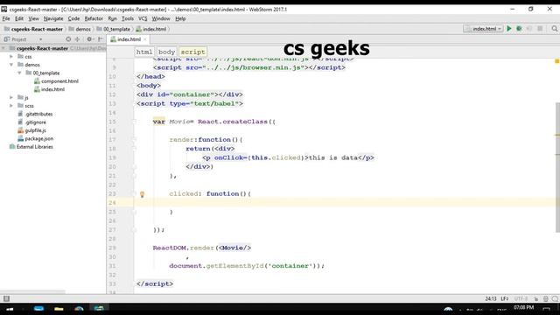Toggle tool window buttons in status bar corner

6,298
